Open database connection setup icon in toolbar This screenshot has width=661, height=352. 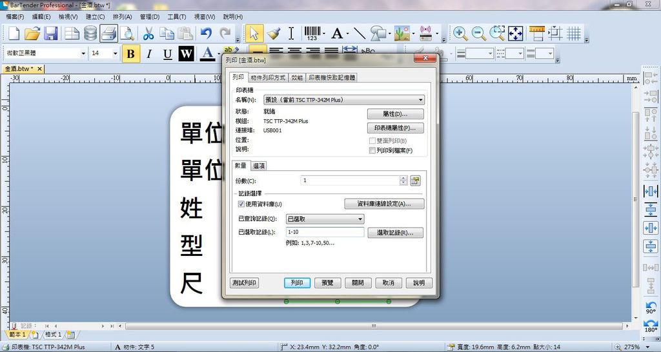90,34
